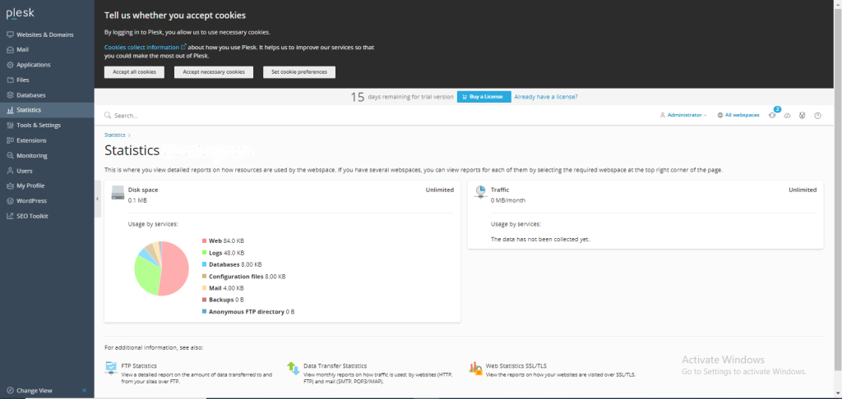842x399 pixels.
Task: Open Set cookie preferences
Action: click(299, 72)
